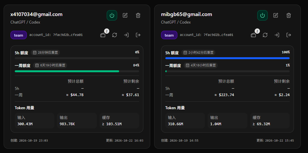Click the 0% 5h quota progress bar

(x=77, y=58)
